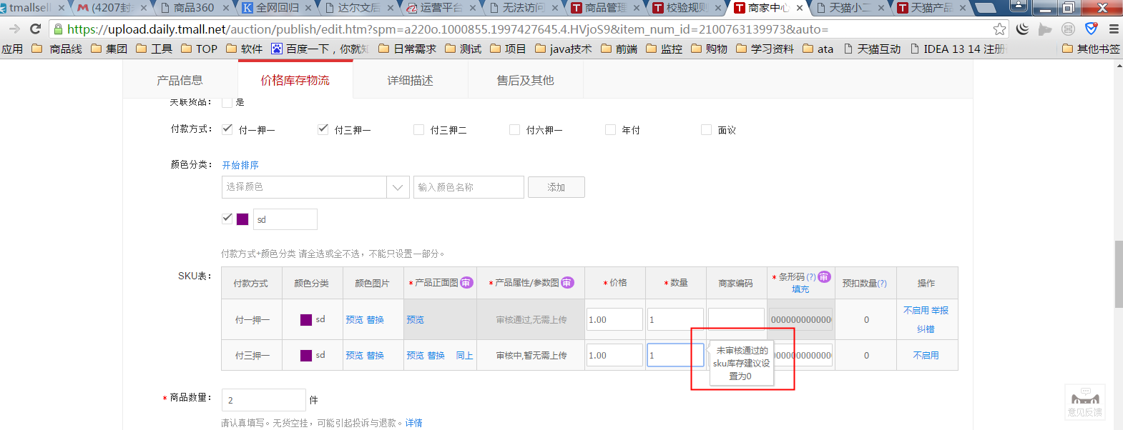
Task: Switch to the 校验规则 browser tab
Action: coord(687,8)
